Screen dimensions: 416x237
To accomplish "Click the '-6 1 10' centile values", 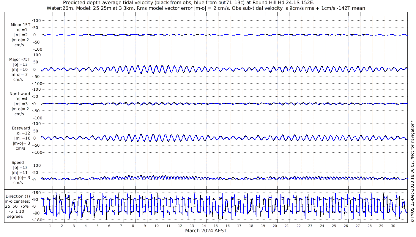I will coord(17,212).
